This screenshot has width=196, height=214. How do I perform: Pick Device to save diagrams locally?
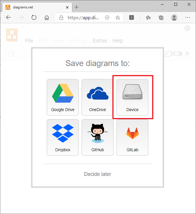coord(132,97)
